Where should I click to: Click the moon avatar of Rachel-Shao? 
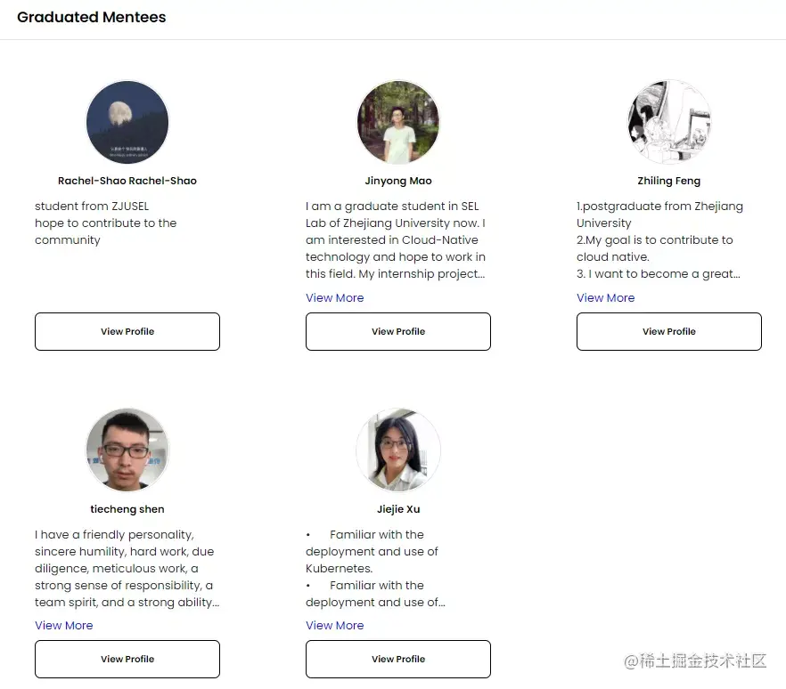pos(127,123)
